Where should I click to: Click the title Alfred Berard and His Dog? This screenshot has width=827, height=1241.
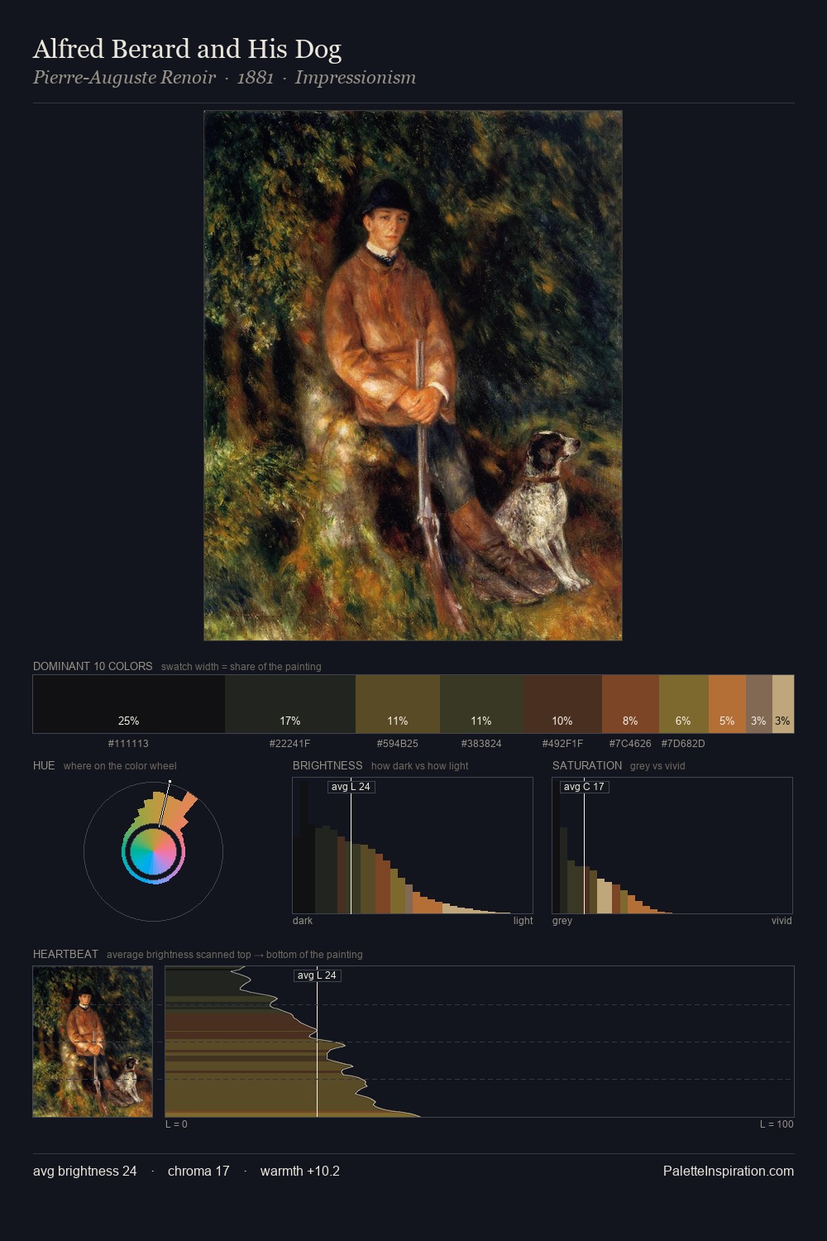click(x=187, y=50)
